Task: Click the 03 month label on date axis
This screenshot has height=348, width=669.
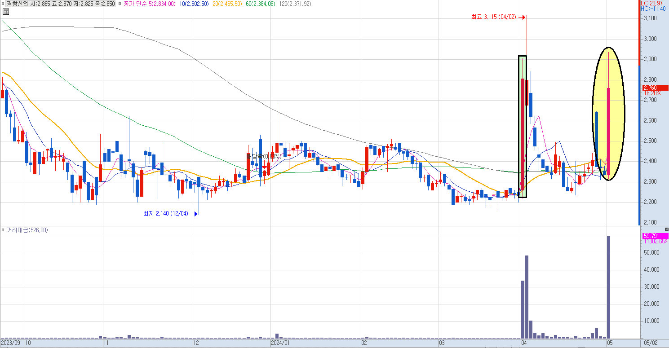Action: point(442,343)
